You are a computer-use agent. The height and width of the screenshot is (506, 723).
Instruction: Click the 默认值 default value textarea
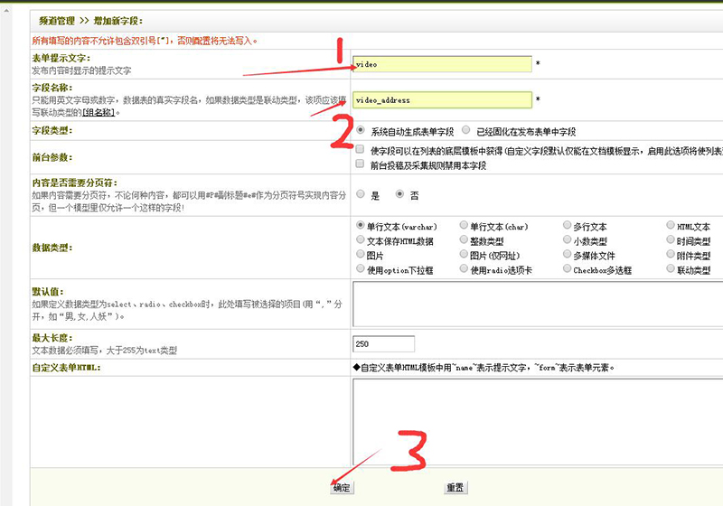[537, 304]
